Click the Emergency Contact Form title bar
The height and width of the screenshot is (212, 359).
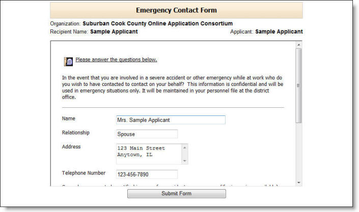coord(176,10)
